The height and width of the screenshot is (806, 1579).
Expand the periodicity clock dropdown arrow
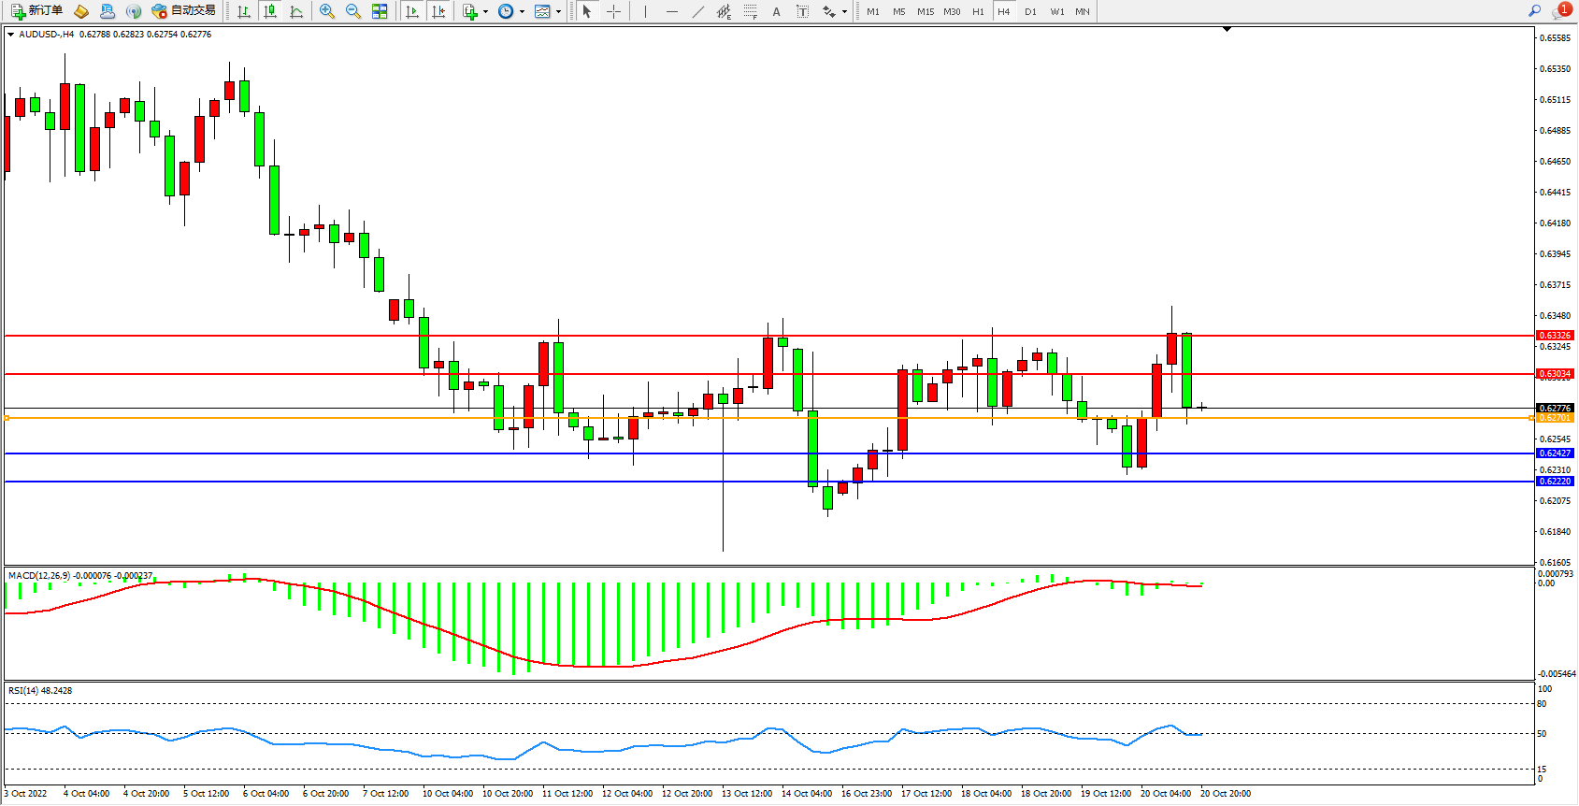click(x=522, y=12)
